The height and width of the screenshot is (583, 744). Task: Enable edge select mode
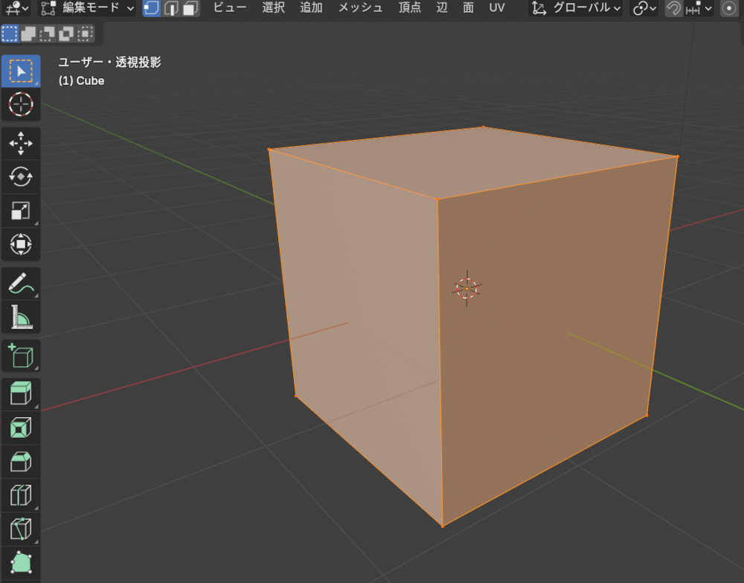point(171,8)
